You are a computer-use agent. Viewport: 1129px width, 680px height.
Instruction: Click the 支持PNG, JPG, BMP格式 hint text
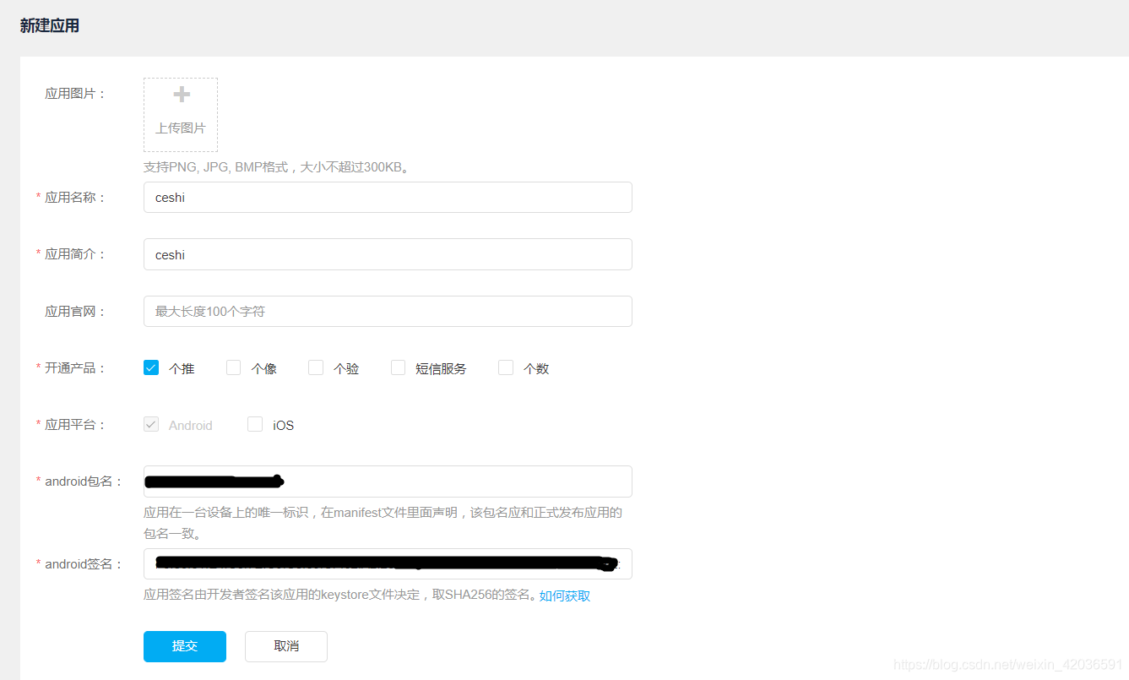[x=279, y=167]
